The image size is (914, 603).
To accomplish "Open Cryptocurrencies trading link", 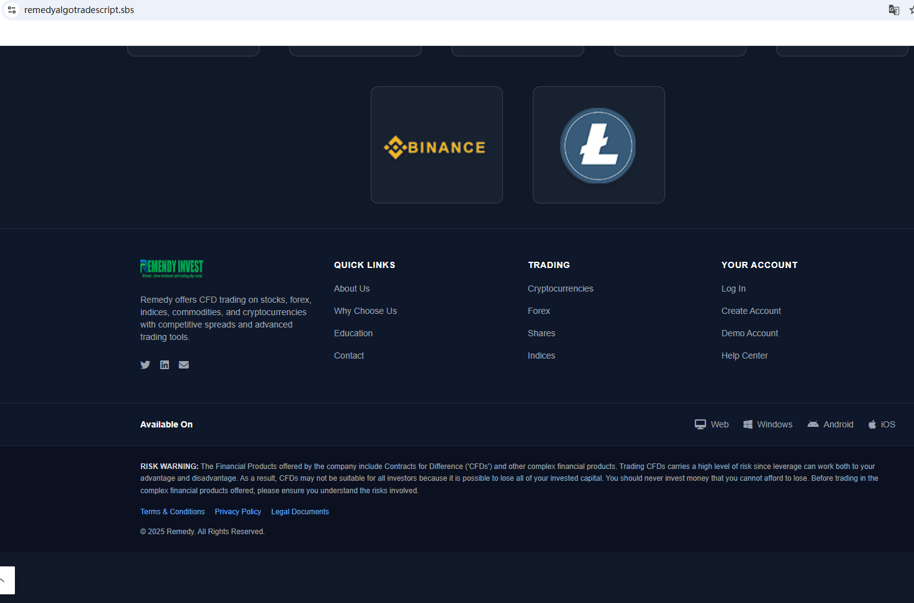I will tap(561, 288).
